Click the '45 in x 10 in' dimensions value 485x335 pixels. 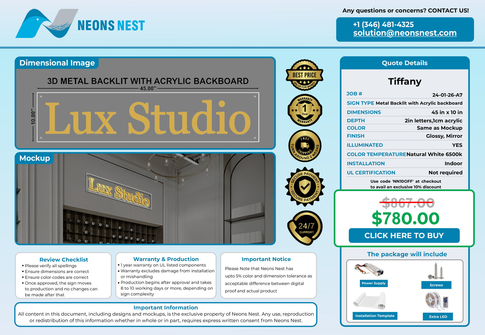click(447, 112)
